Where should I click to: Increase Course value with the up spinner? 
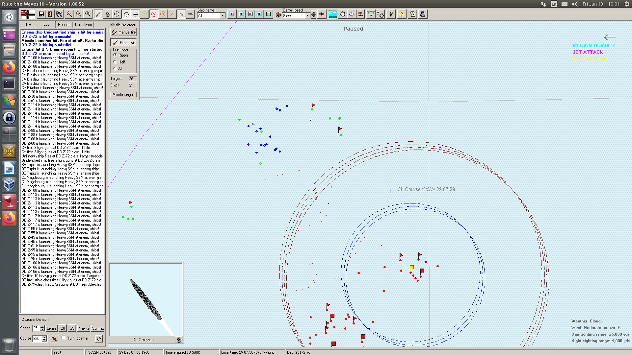pyautogui.click(x=44, y=337)
